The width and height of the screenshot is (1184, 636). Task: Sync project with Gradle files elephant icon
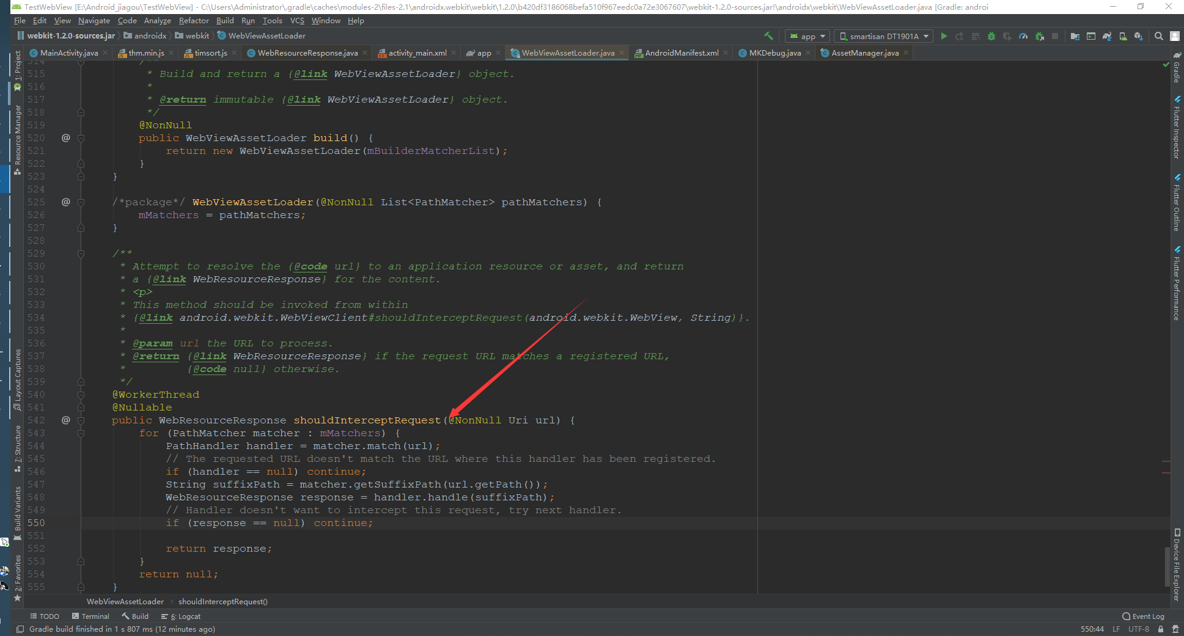1107,36
